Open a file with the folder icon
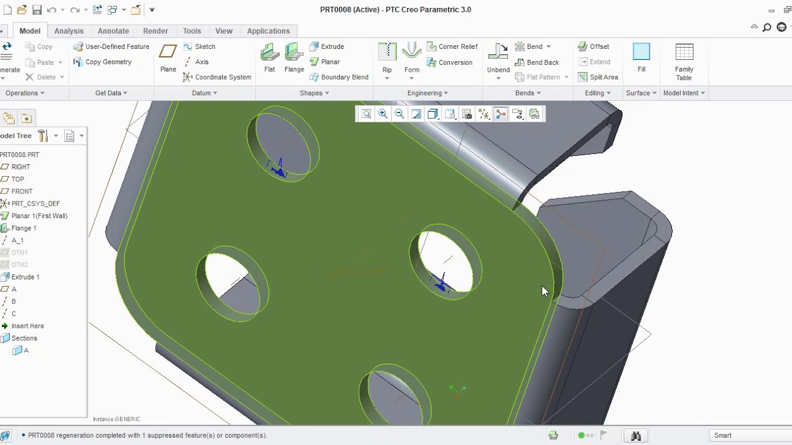The height and width of the screenshot is (445, 792). 22,10
